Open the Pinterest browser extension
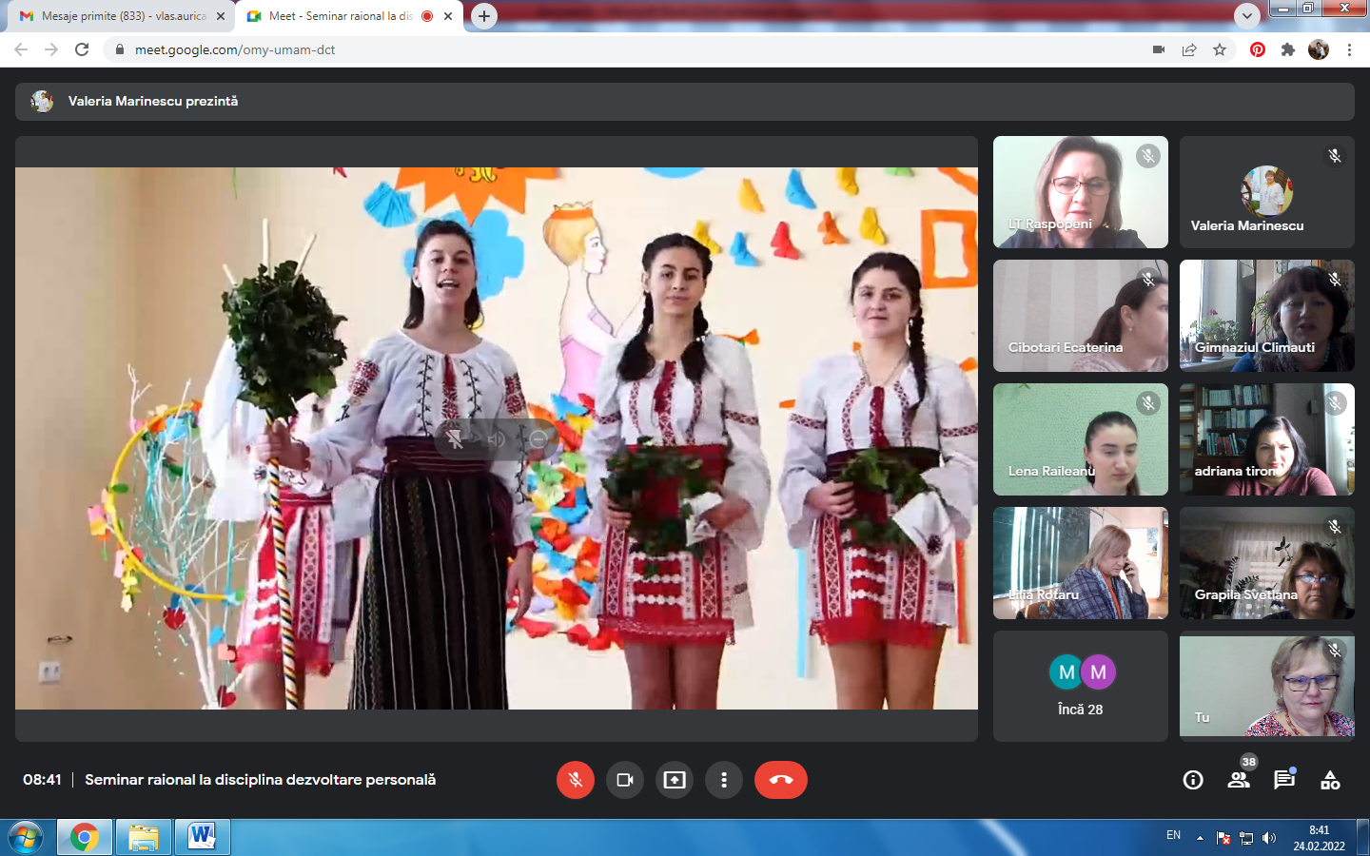 (1258, 49)
